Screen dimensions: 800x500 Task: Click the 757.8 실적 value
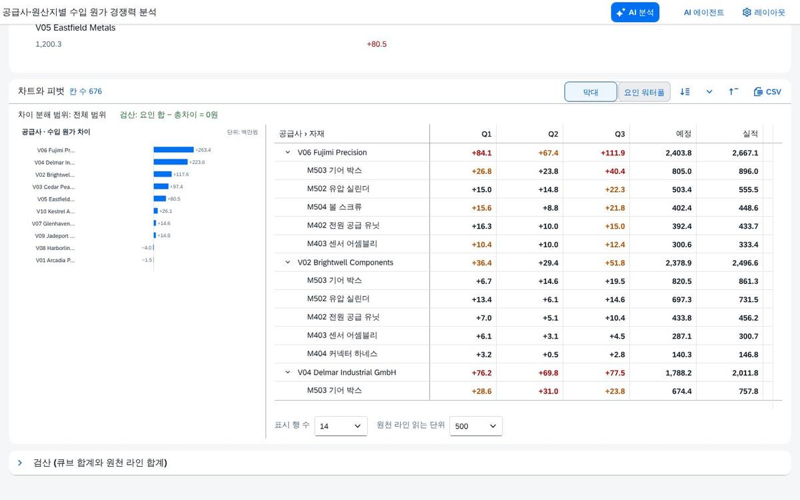pyautogui.click(x=747, y=391)
